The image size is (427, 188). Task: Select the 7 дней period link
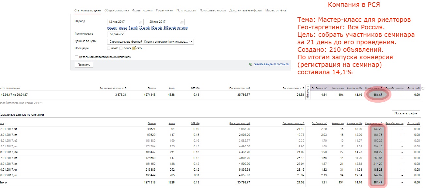point(133,28)
